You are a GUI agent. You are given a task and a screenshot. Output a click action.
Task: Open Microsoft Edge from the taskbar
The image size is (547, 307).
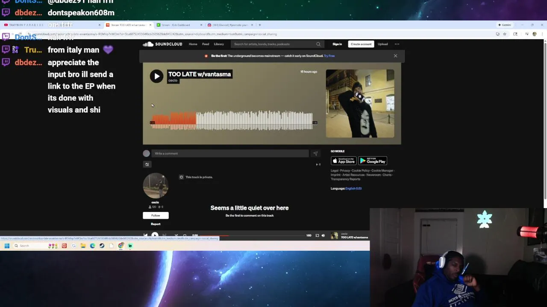tap(92, 246)
